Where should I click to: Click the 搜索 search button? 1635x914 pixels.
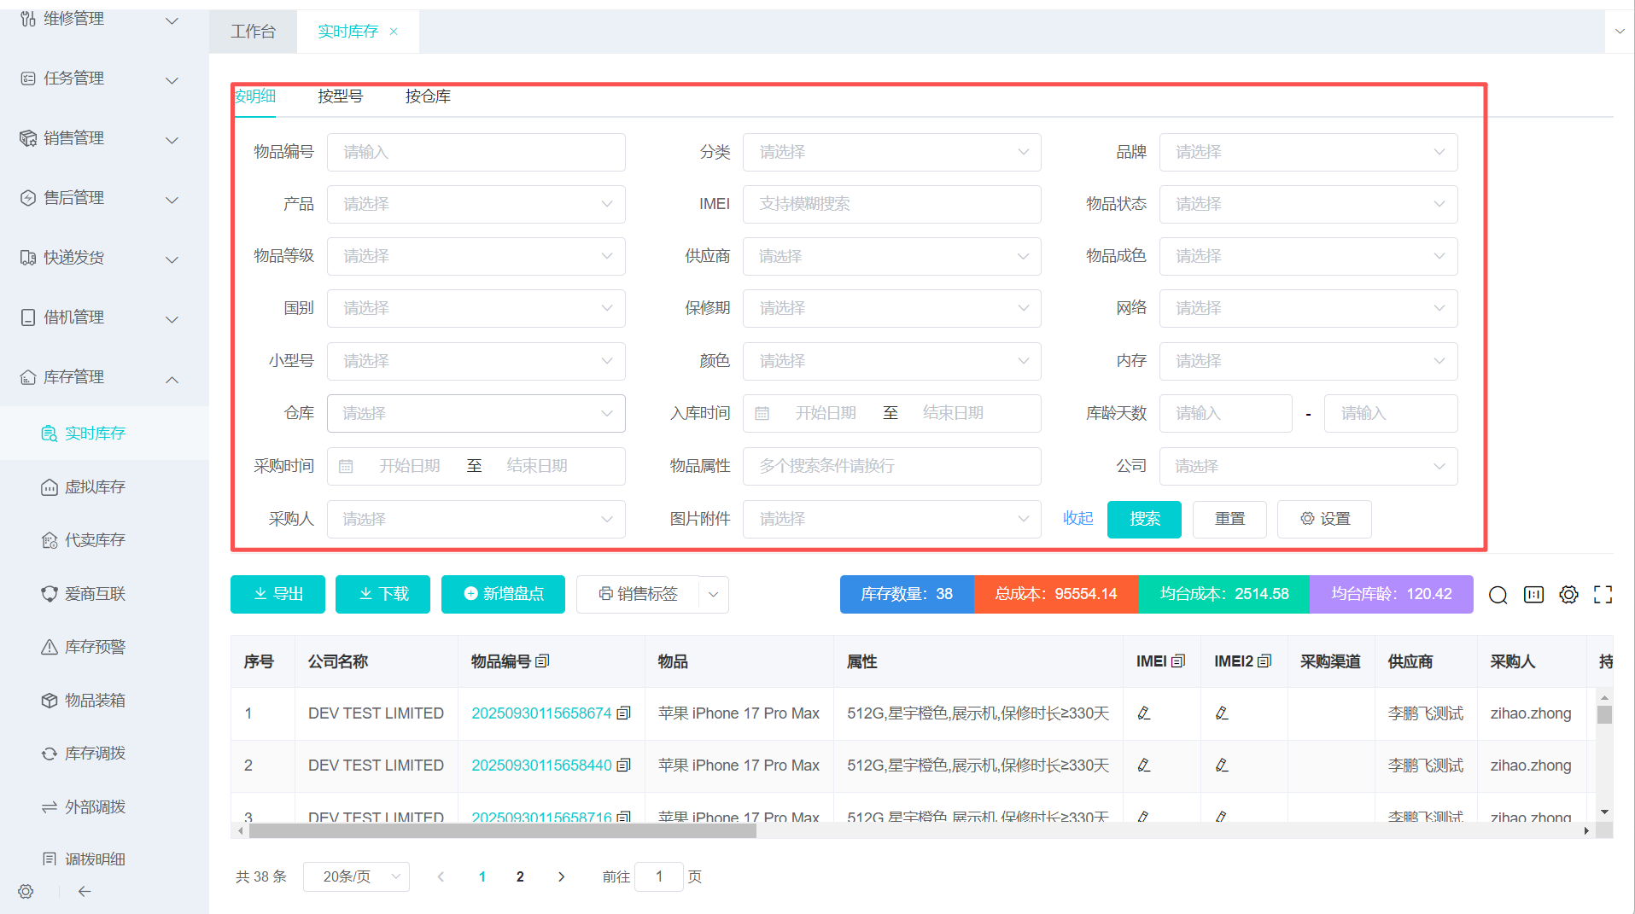(x=1143, y=519)
